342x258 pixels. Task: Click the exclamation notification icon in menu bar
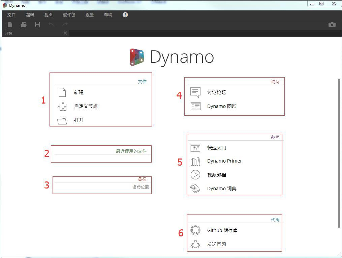click(x=125, y=15)
